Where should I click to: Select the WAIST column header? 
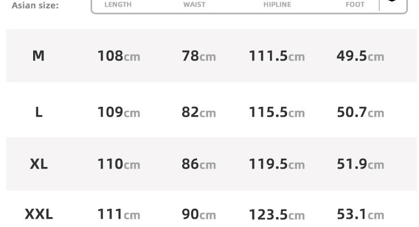tap(194, 4)
